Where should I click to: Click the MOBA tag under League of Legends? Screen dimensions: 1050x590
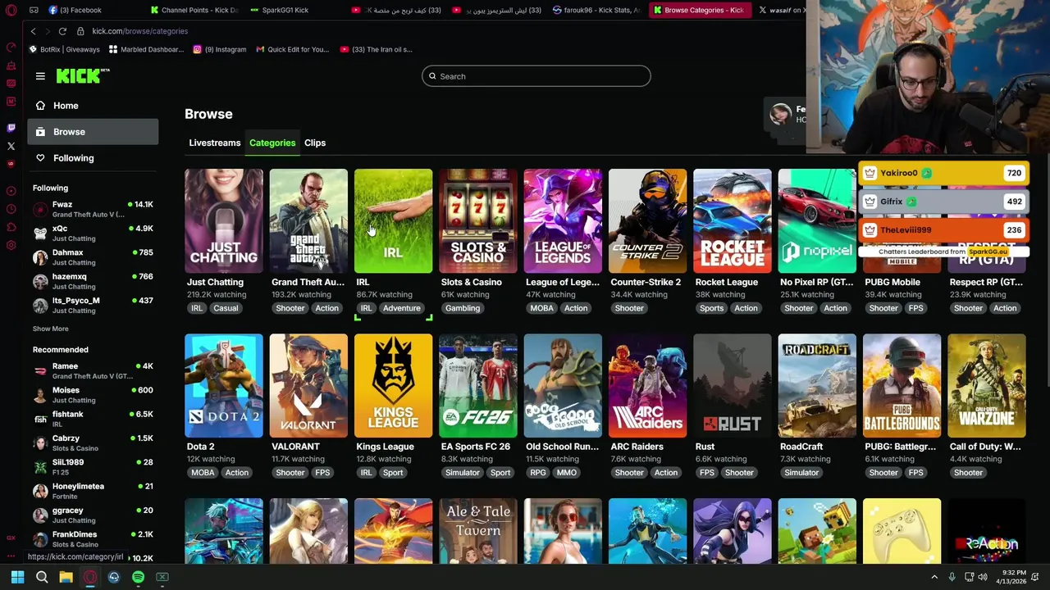click(x=541, y=308)
